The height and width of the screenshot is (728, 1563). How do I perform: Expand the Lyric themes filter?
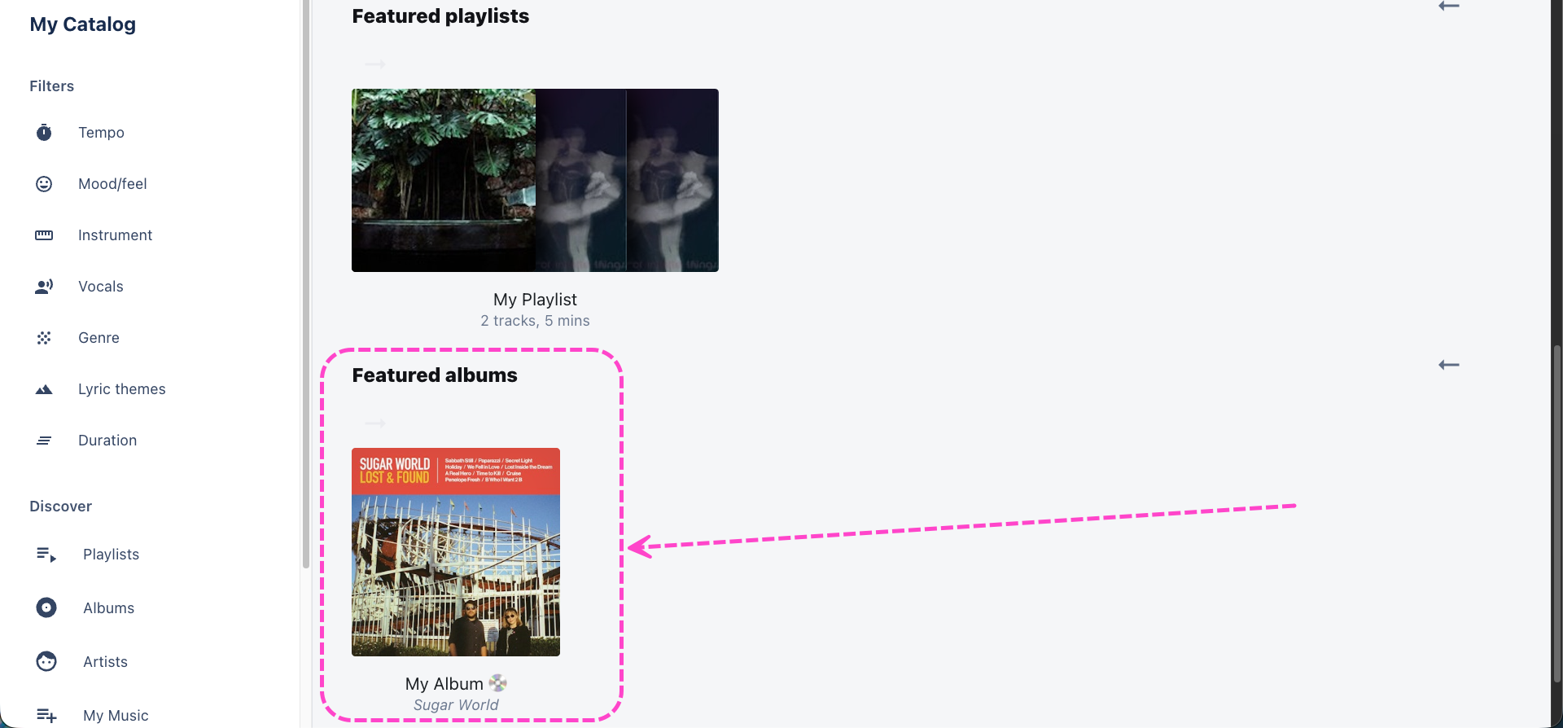click(x=121, y=388)
